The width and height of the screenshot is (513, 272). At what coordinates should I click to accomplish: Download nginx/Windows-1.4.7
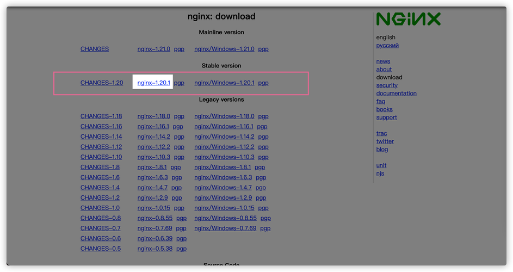click(223, 187)
